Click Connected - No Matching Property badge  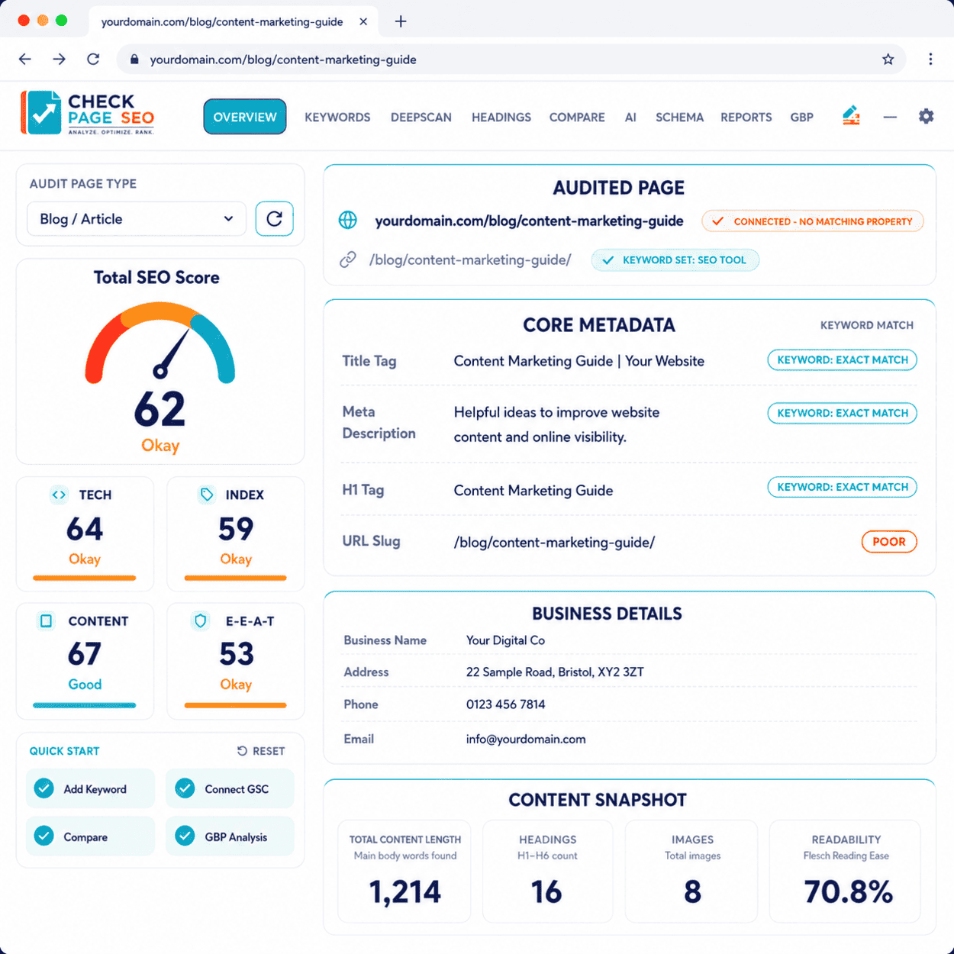pyautogui.click(x=813, y=221)
